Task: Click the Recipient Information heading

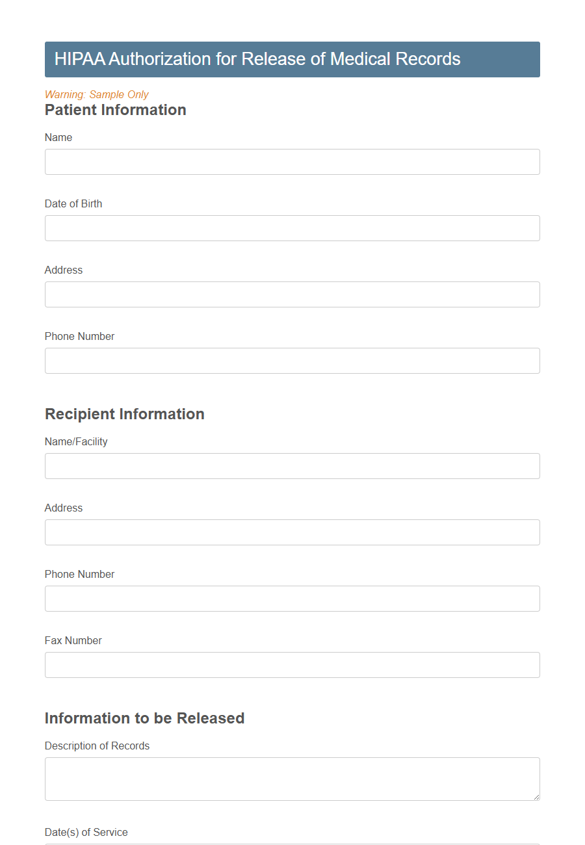Action: point(124,413)
